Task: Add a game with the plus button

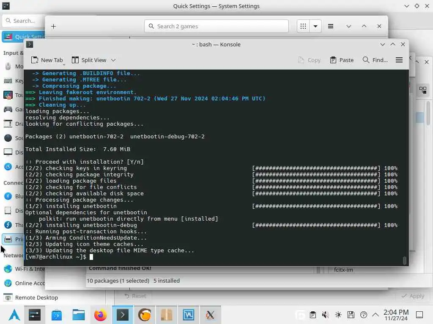Action: coord(54,27)
